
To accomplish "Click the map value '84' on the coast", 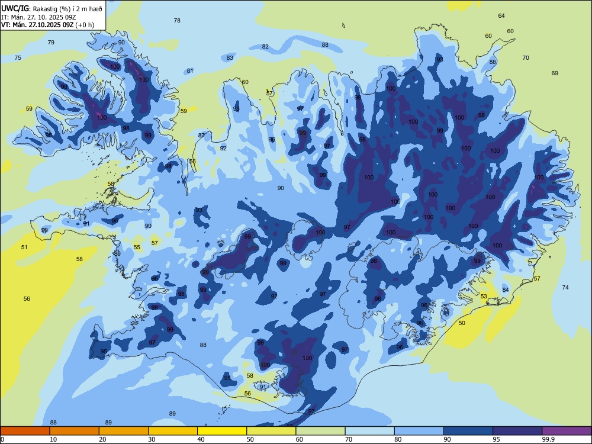I will pyautogui.click(x=506, y=289).
